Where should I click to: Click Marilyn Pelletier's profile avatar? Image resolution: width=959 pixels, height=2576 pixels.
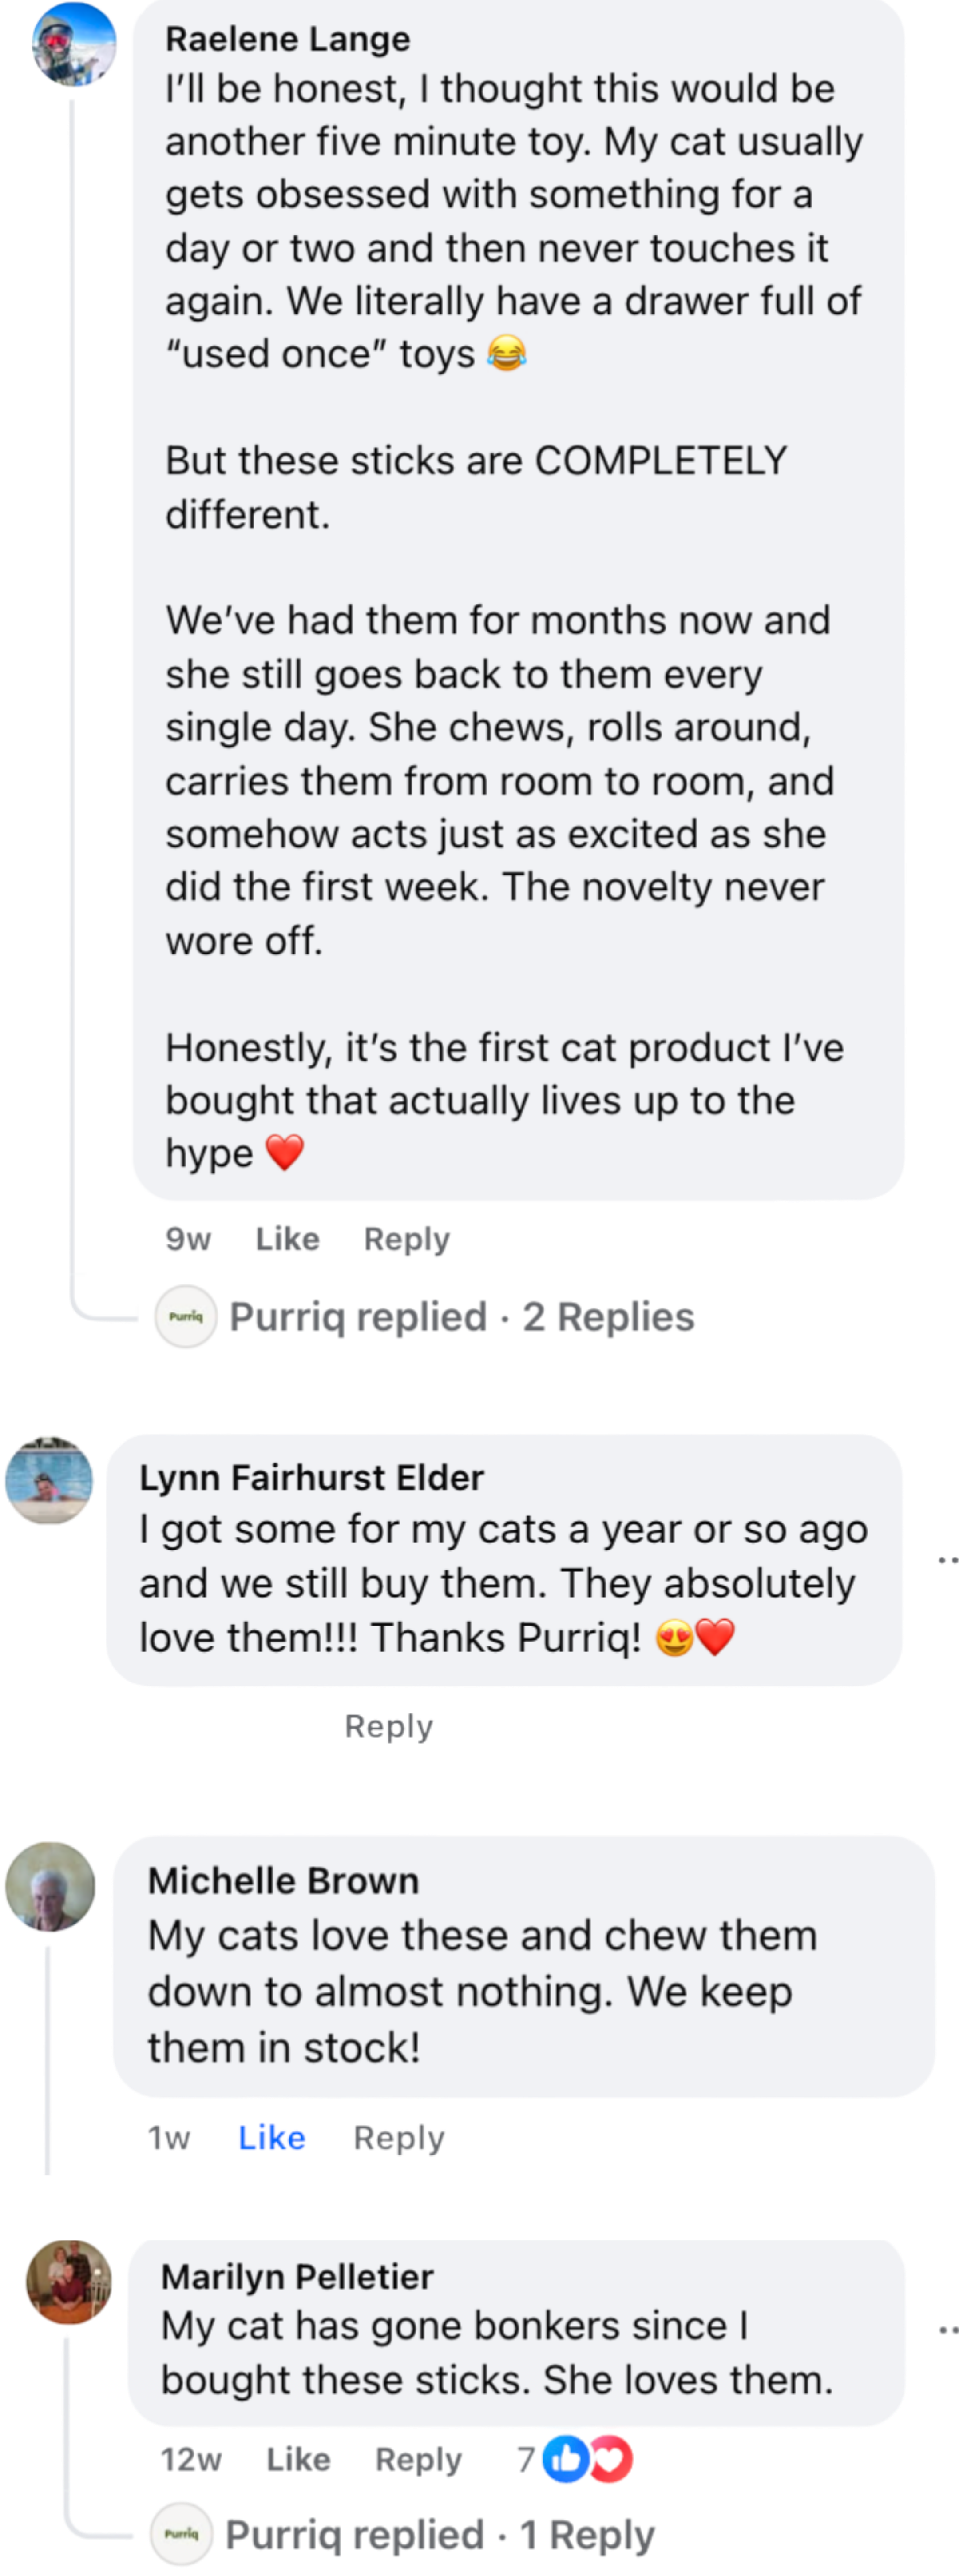pos(68,2283)
